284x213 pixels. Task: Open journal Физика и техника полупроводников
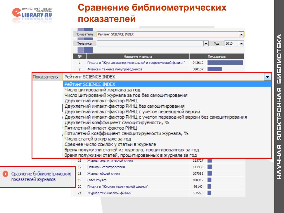click(x=115, y=69)
